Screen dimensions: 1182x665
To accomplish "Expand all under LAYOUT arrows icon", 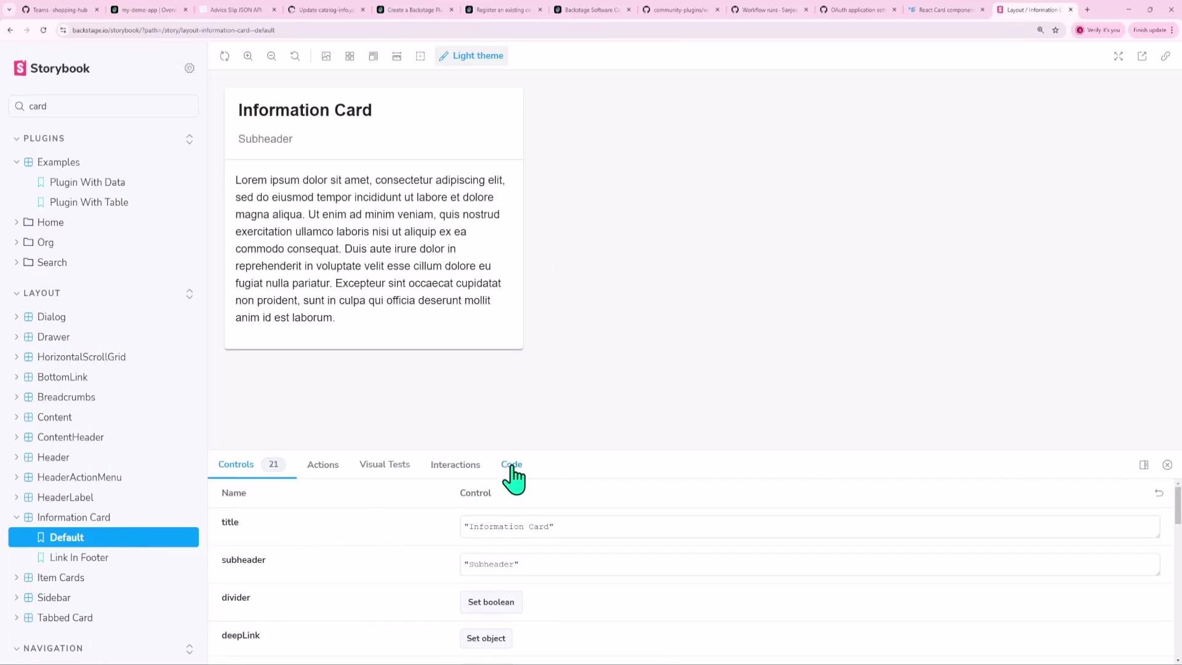I will [190, 294].
